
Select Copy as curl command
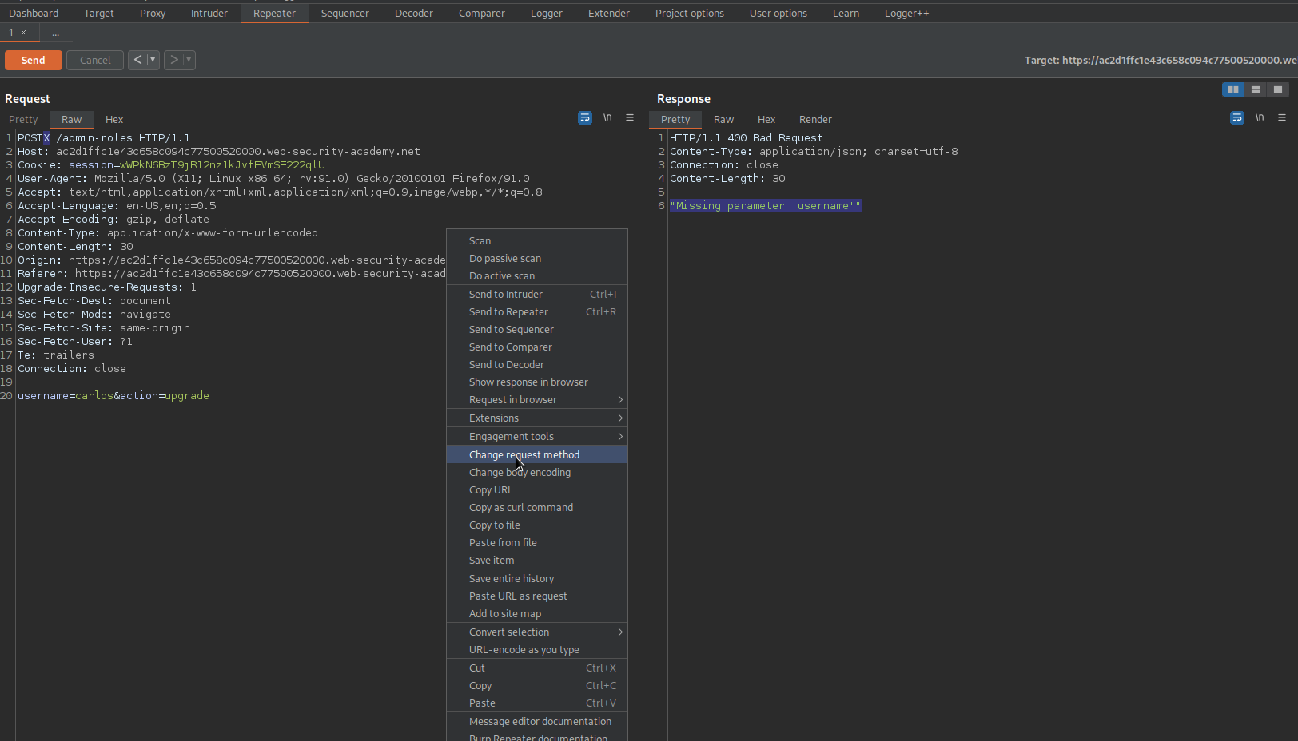tap(537, 507)
